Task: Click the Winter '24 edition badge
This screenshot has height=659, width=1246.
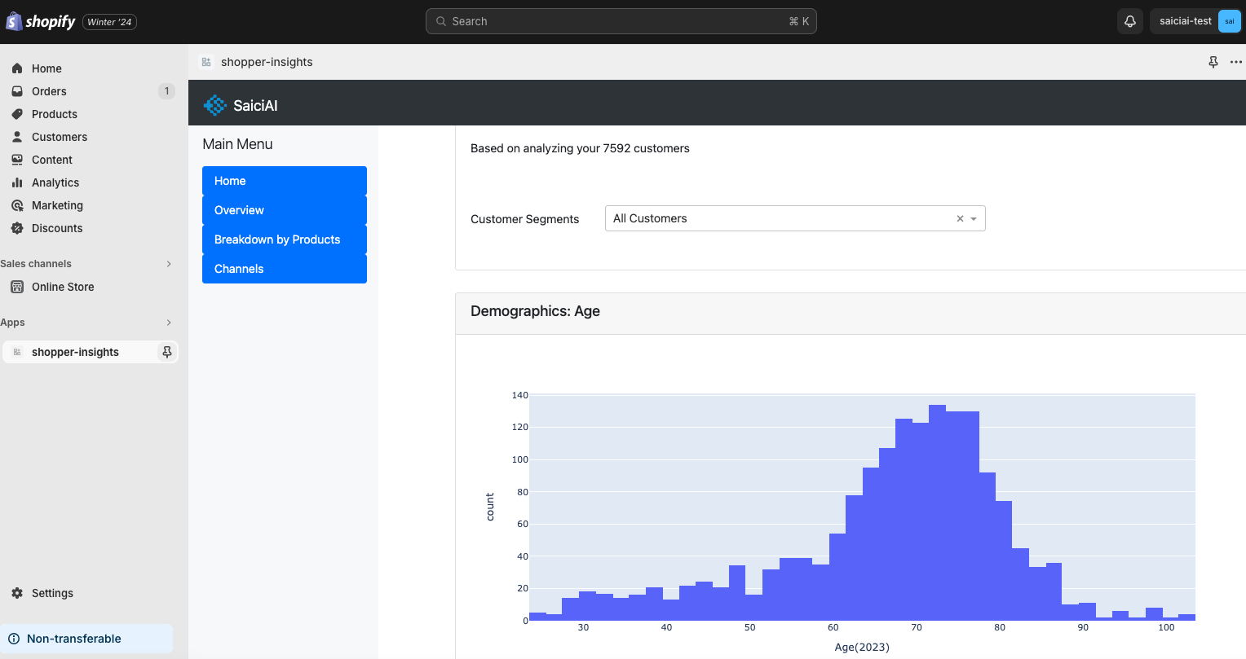Action: click(109, 22)
